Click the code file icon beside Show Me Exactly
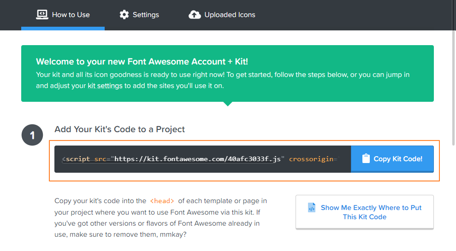This screenshot has height=251, width=456. 312,207
